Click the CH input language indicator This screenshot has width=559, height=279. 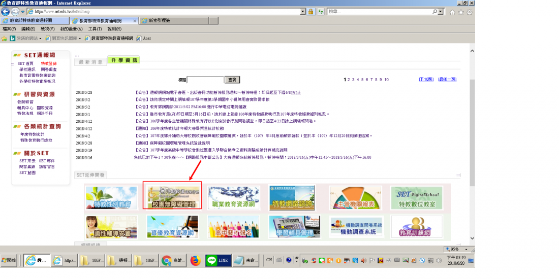click(x=269, y=260)
